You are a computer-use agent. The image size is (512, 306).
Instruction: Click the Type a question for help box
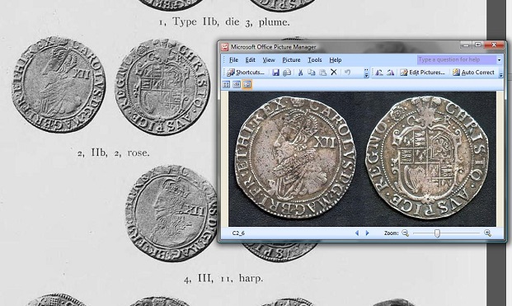[x=457, y=59]
